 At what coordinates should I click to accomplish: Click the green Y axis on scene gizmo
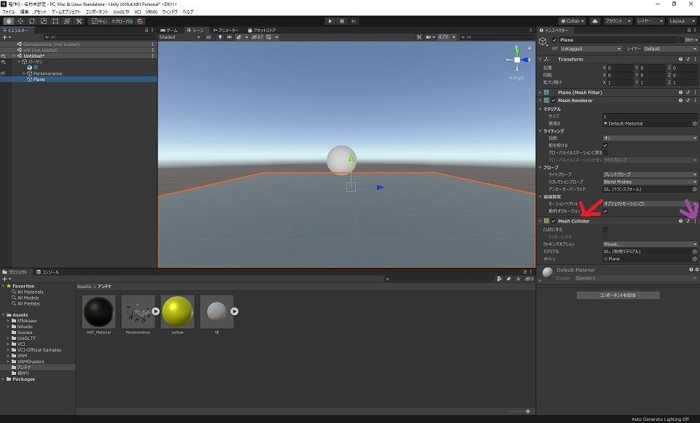click(517, 50)
